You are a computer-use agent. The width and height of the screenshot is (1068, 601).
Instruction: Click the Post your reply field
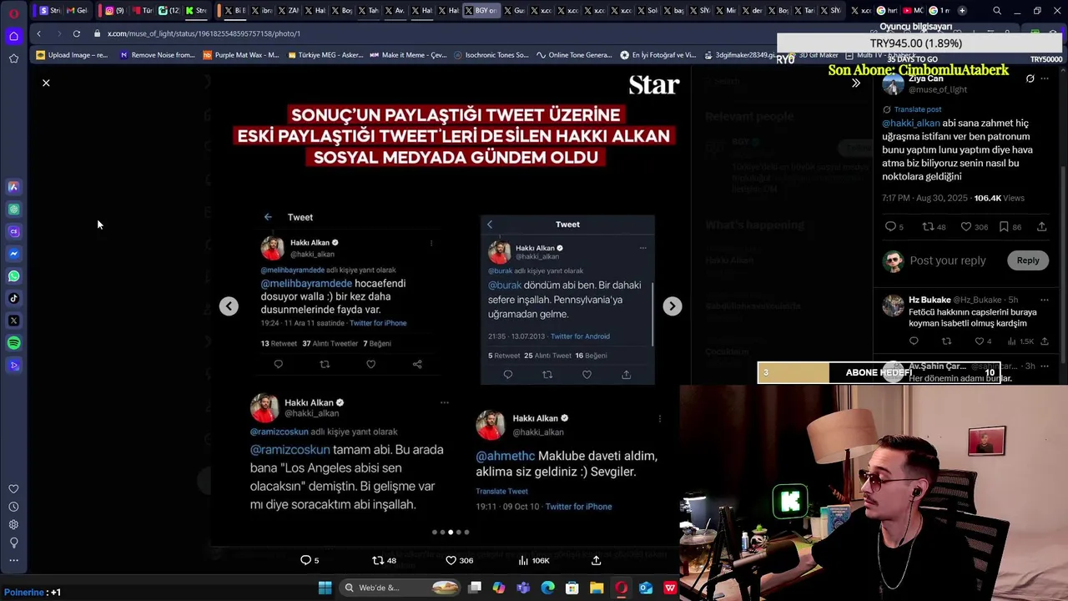point(948,260)
